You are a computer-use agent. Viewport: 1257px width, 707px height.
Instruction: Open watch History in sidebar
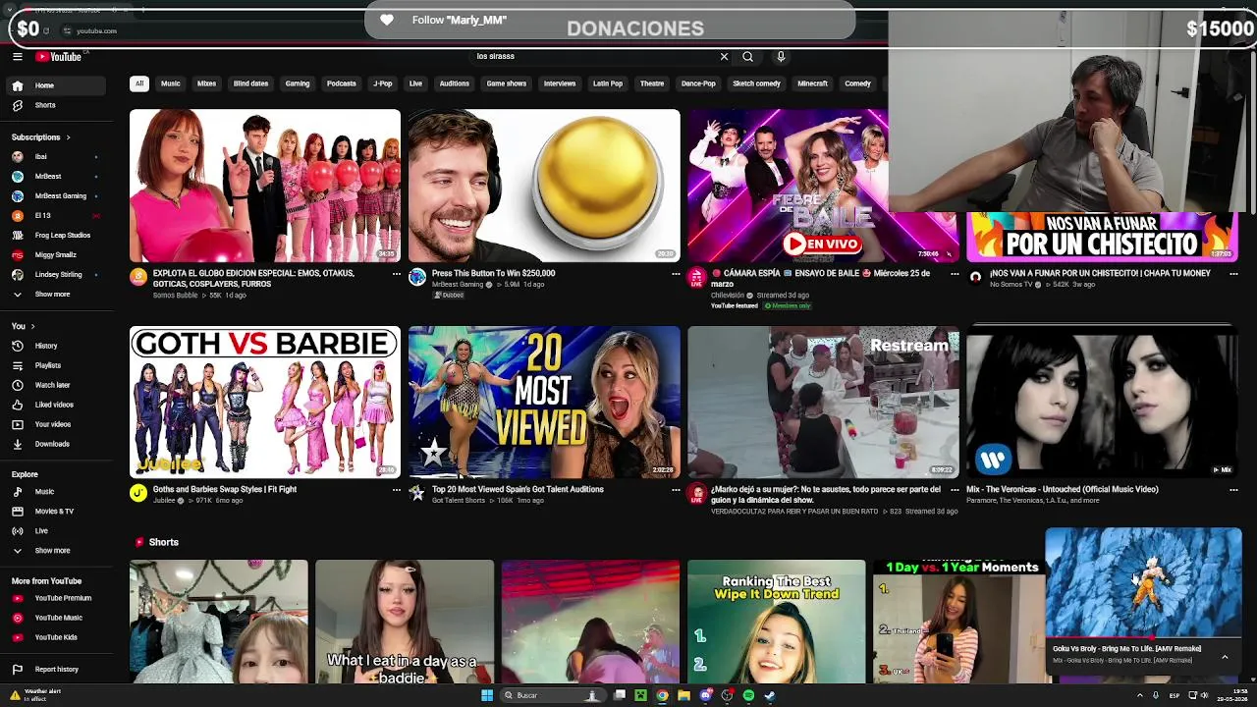[54, 346]
